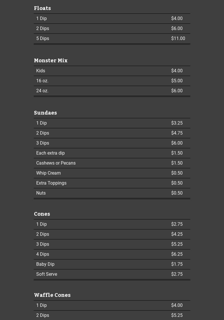
Task: Click the Soft Serve cone row
Action: pyautogui.click(x=112, y=274)
